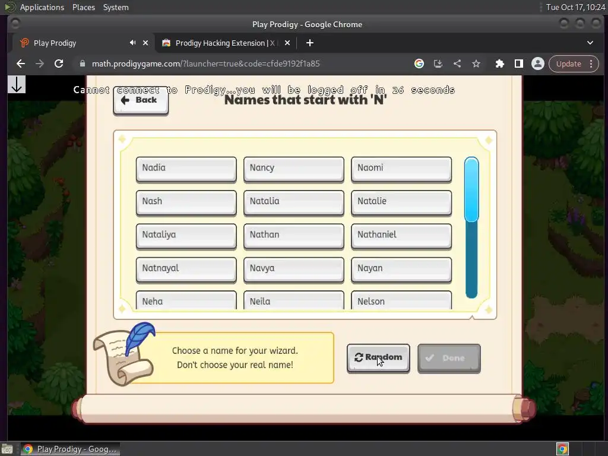Select the name Navya
This screenshot has width=608, height=456.
(293, 269)
